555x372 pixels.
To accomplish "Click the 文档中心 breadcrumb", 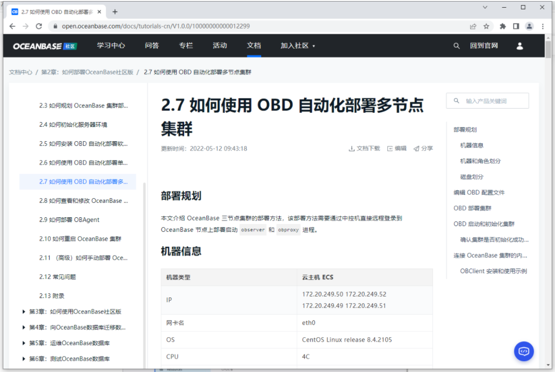I will [x=21, y=72].
